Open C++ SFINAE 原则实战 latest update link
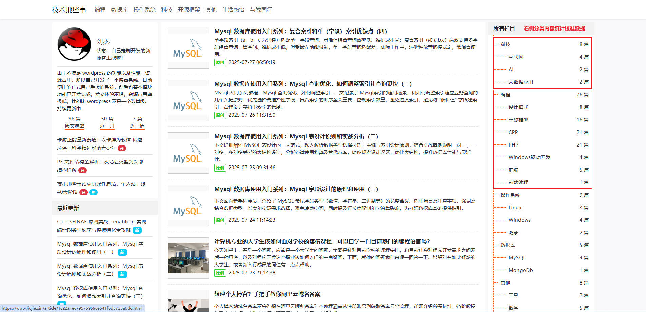646x312 pixels. (x=101, y=226)
